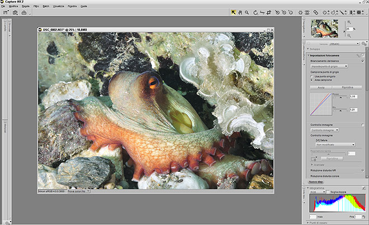The height and width of the screenshot is (225, 369).
Task: Open the browser view toolbar icon
Action: click(x=6, y=12)
